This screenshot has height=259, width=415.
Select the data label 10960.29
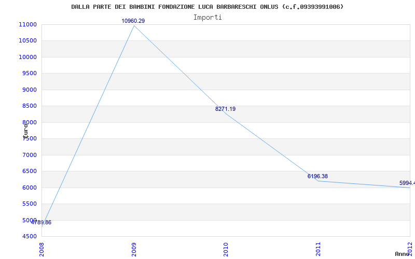pos(133,21)
